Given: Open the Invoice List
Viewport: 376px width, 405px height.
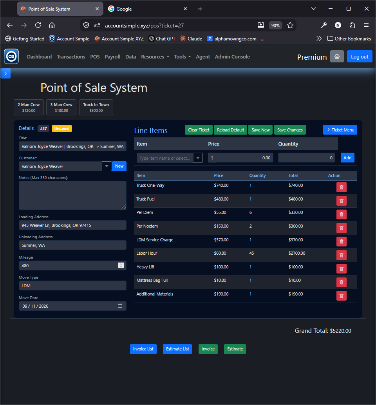Looking at the screenshot, I should pyautogui.click(x=143, y=349).
